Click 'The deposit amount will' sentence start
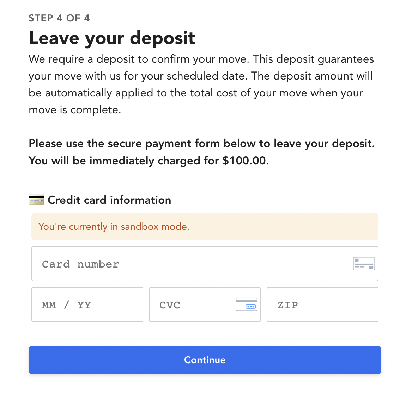Image resolution: width=412 pixels, height=409 pixels. click(312, 76)
